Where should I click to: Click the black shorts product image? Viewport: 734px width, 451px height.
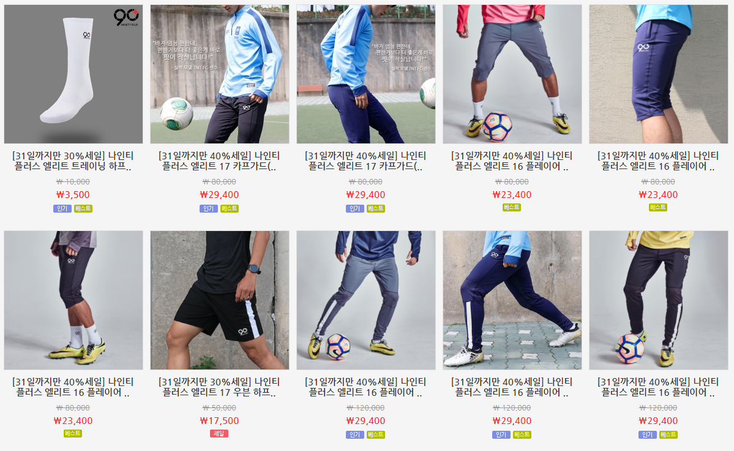pyautogui.click(x=220, y=300)
